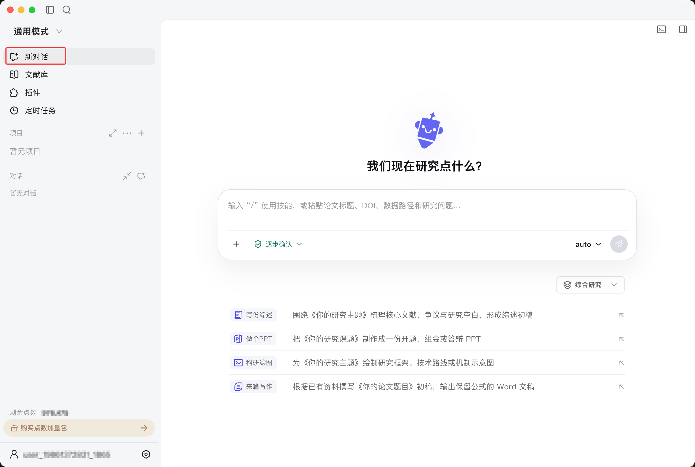Click the robot mascot logo
The width and height of the screenshot is (695, 467).
point(429,130)
